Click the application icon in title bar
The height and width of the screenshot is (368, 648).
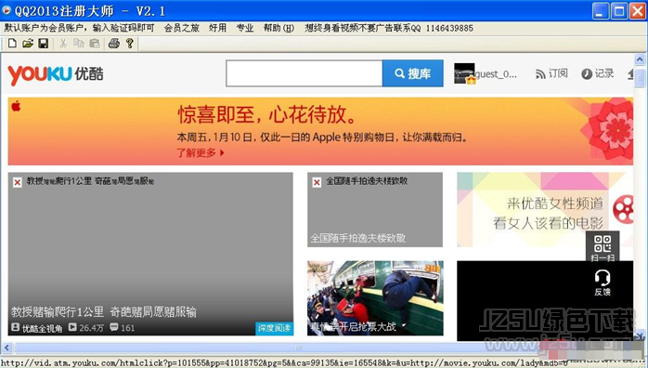(x=6, y=10)
